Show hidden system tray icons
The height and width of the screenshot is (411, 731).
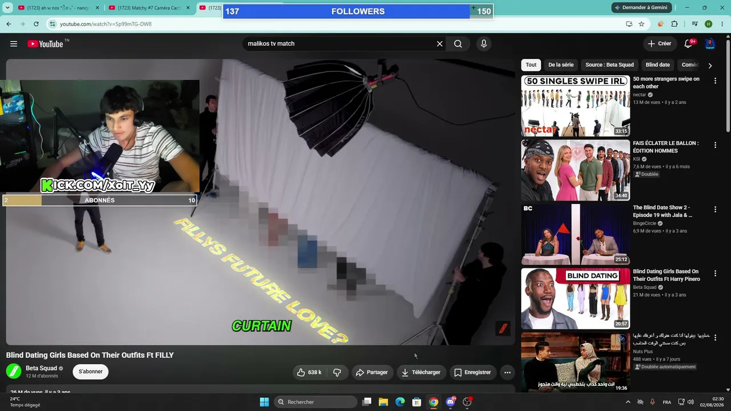click(628, 402)
